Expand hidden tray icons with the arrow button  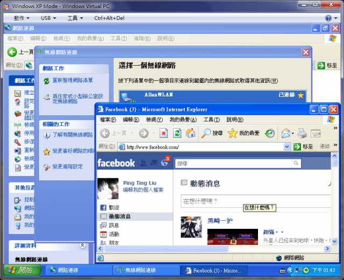click(x=290, y=270)
